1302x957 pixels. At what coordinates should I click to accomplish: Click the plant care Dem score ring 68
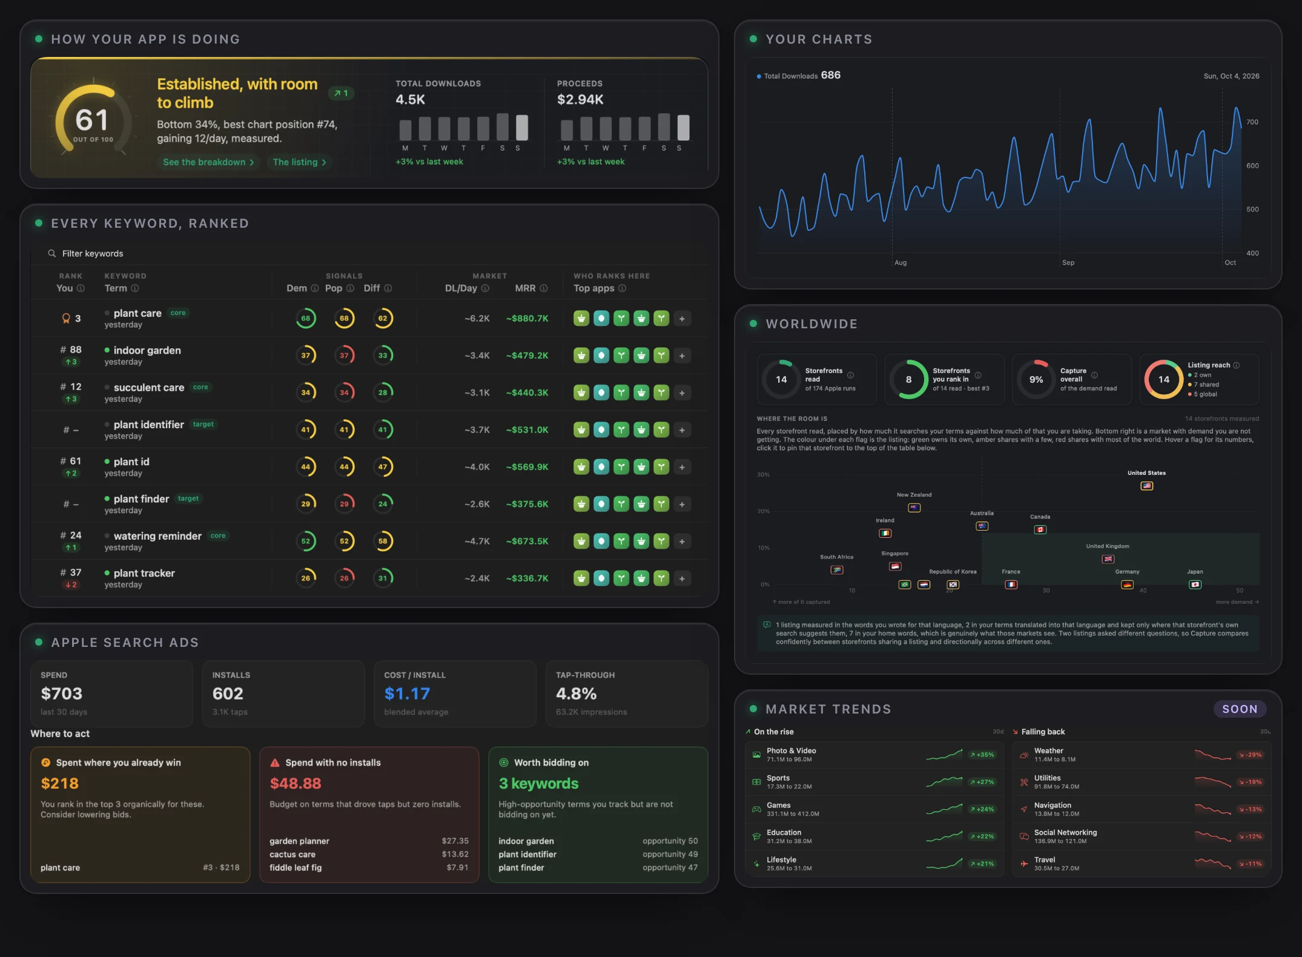306,319
